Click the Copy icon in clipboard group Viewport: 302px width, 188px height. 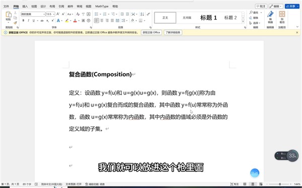(x=16, y=18)
